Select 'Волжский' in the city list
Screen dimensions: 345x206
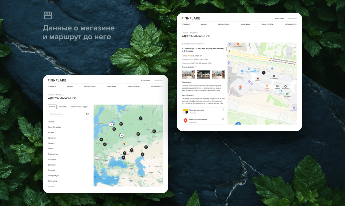coord(52,165)
